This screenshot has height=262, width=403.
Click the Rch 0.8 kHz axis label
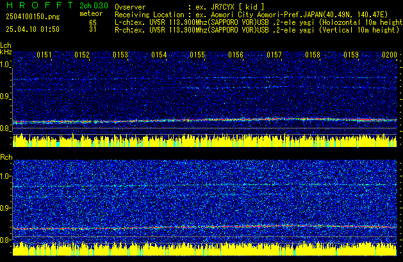5,240
